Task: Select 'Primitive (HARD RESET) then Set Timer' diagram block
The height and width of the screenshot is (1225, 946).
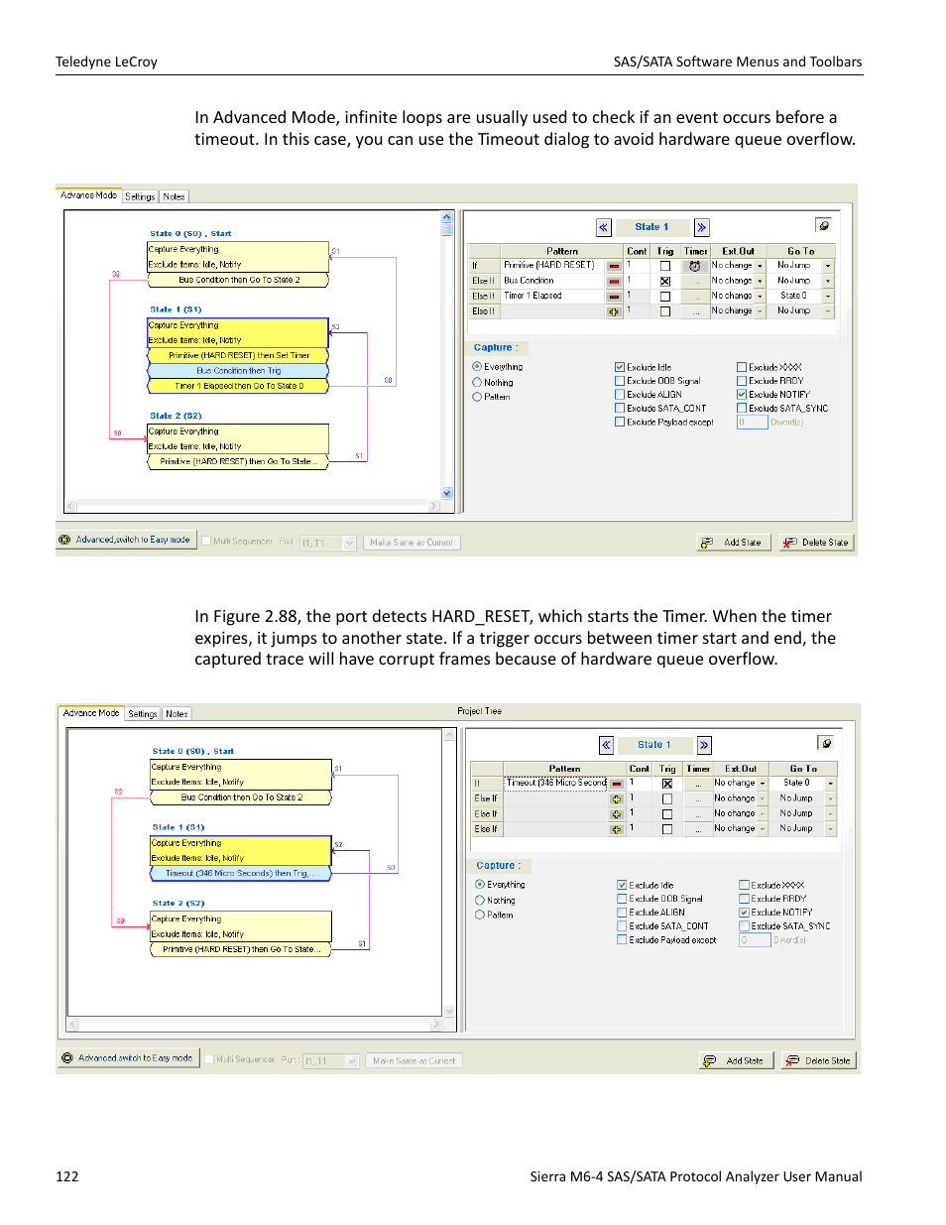Action: click(239, 355)
